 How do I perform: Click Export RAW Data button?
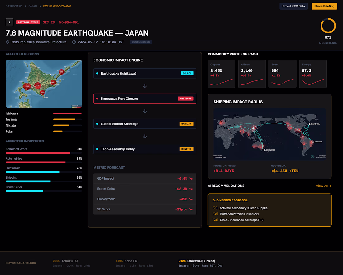pos(293,6)
